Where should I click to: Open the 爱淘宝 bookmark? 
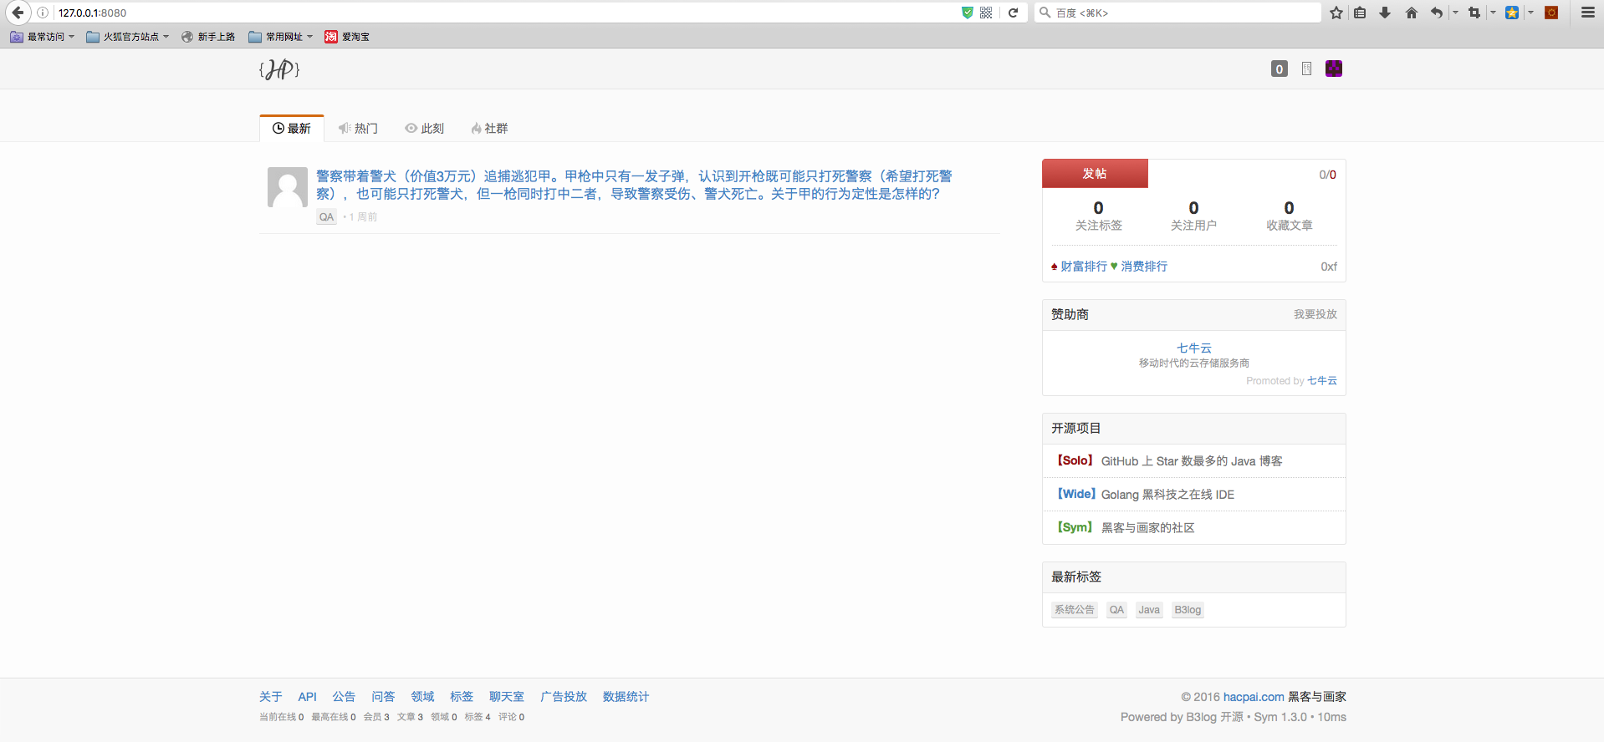347,37
